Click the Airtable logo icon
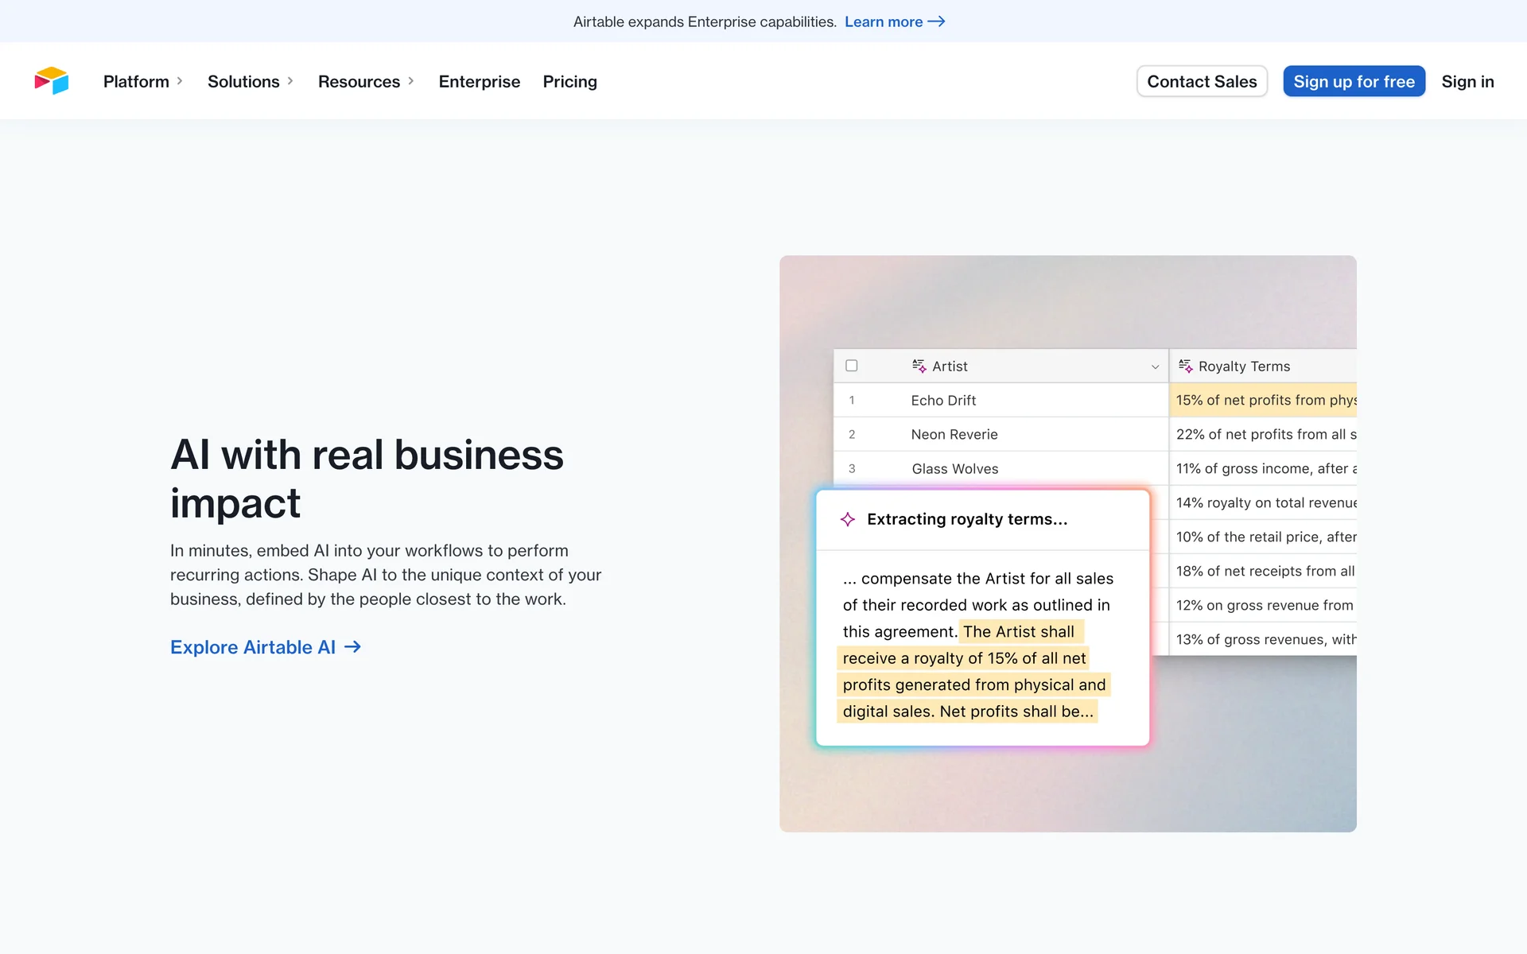 (x=52, y=81)
